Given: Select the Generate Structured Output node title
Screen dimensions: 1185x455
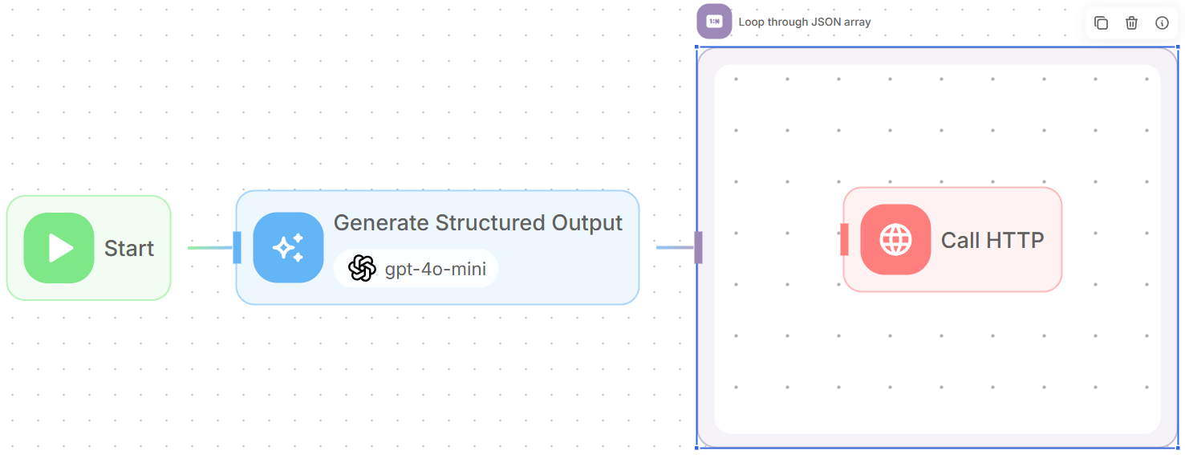Looking at the screenshot, I should 477,222.
